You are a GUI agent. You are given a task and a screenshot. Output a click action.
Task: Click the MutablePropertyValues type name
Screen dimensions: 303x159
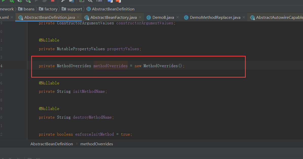(81, 49)
